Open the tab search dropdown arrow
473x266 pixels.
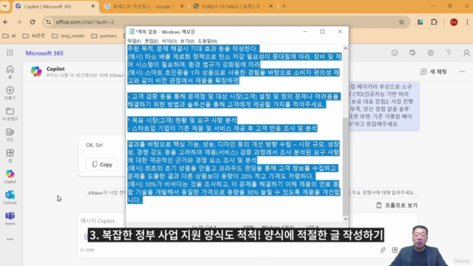click(4, 6)
